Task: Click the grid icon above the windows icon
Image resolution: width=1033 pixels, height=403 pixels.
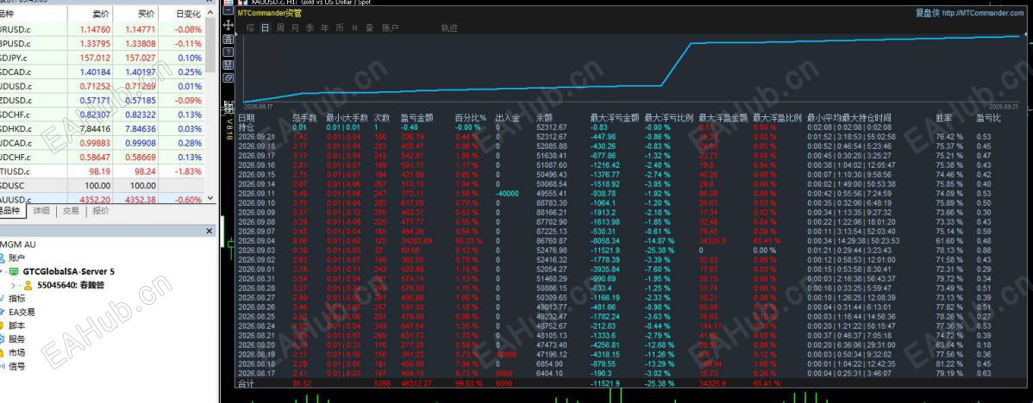Action: pos(228,65)
